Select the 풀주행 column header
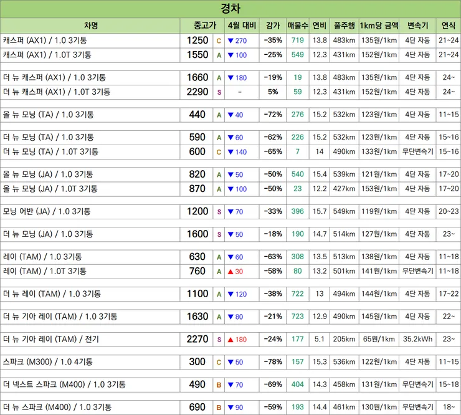The width and height of the screenshot is (461, 415). click(344, 26)
